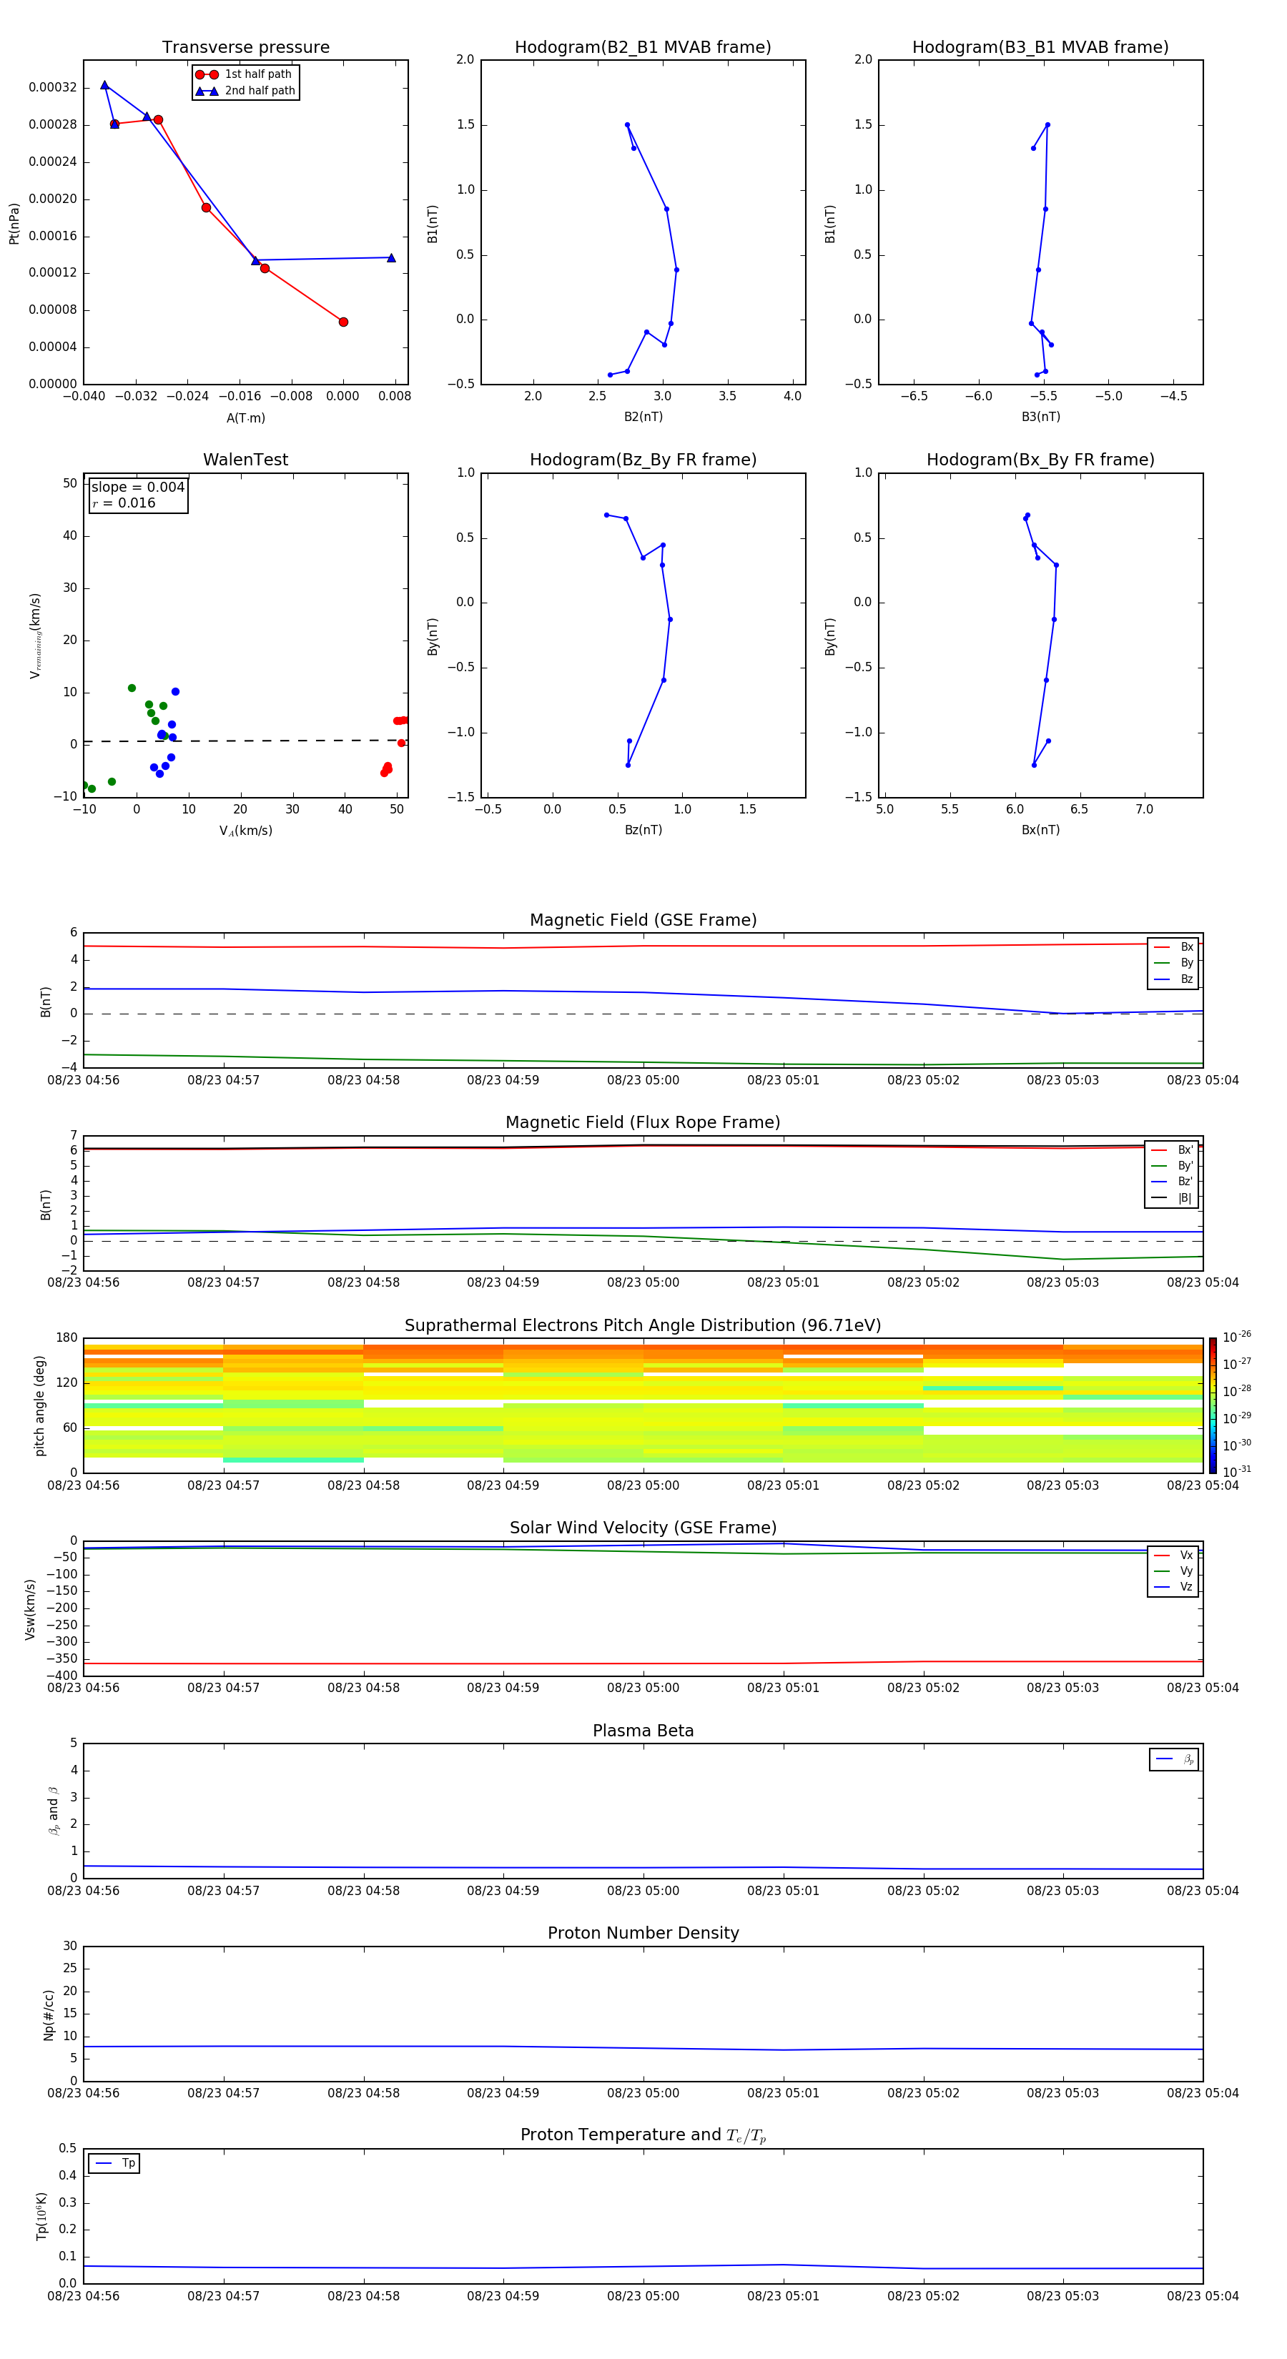Viewport: 1287px width, 2359px height.
Task: Click the 'Transverse pressure' plot title
Action: 245,46
